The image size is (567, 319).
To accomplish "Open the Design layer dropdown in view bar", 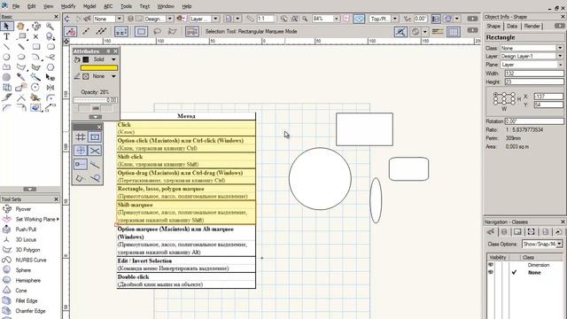I will point(170,19).
